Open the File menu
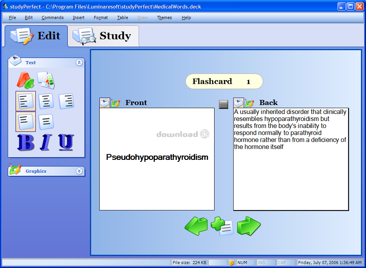The width and height of the screenshot is (366, 268). tap(12, 18)
